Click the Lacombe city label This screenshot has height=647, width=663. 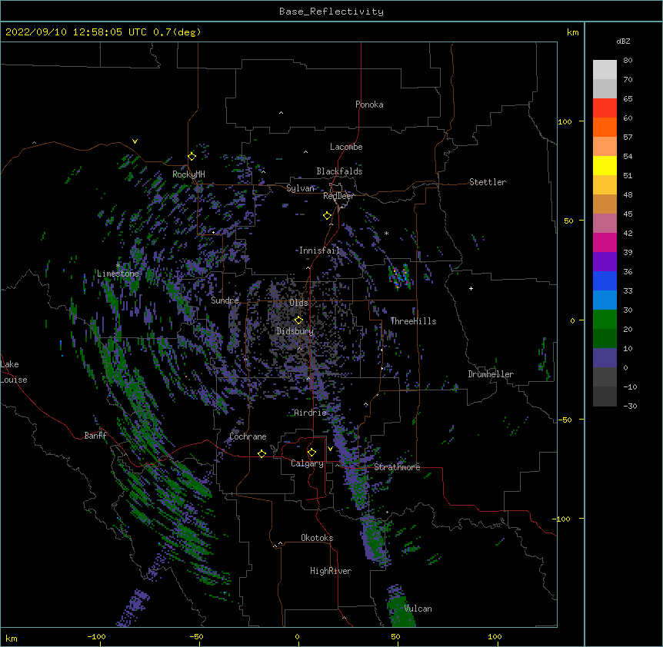[346, 147]
